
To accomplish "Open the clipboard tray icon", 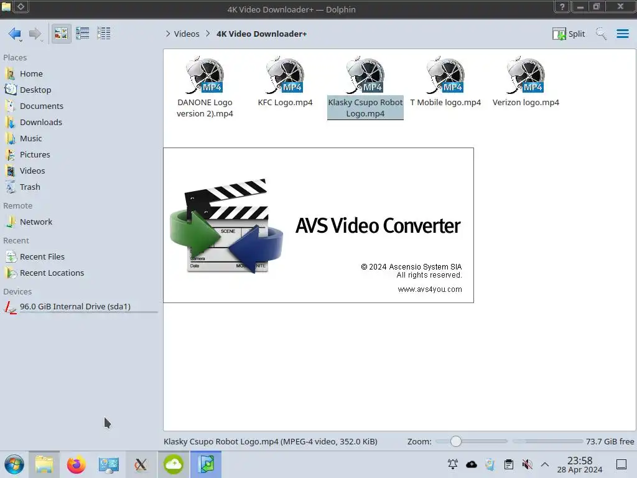I will pyautogui.click(x=509, y=464).
